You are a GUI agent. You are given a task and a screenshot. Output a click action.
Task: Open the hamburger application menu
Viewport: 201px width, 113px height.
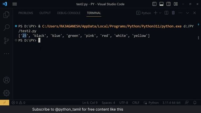coord(15,4)
